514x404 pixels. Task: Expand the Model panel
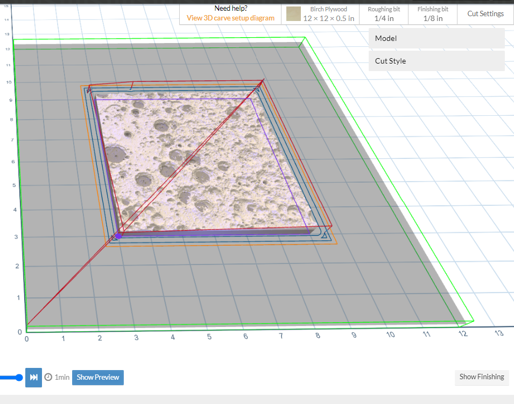point(436,38)
